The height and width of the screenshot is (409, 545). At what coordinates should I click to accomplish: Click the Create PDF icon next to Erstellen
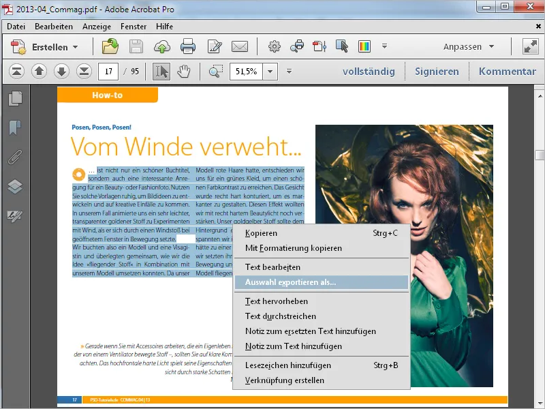coord(18,47)
